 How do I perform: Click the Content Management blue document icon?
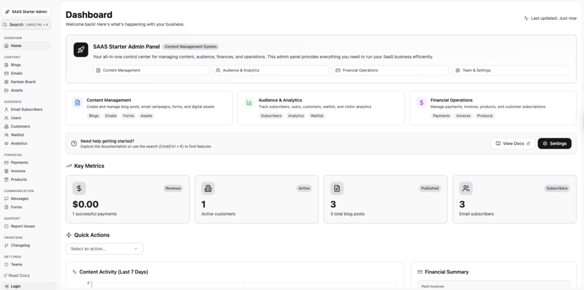point(77,103)
